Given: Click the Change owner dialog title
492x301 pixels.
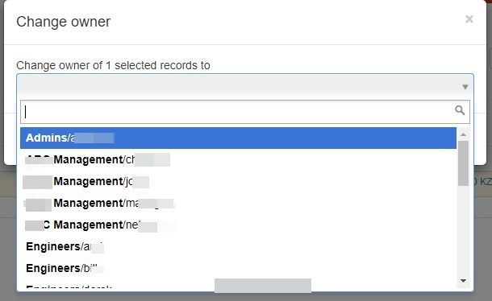Looking at the screenshot, I should coord(64,22).
